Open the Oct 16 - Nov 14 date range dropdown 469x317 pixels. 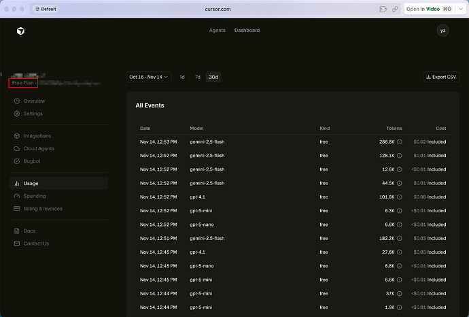click(149, 77)
